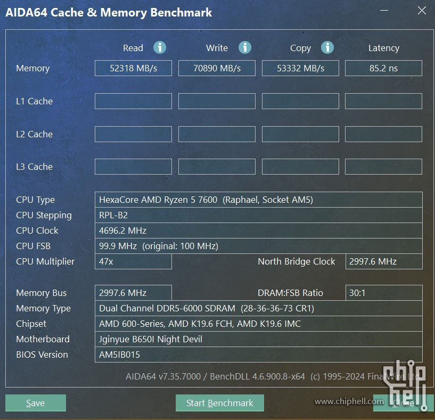Click CPU Clock value 4696.2 MHz
The image size is (435, 420).
[259, 230]
